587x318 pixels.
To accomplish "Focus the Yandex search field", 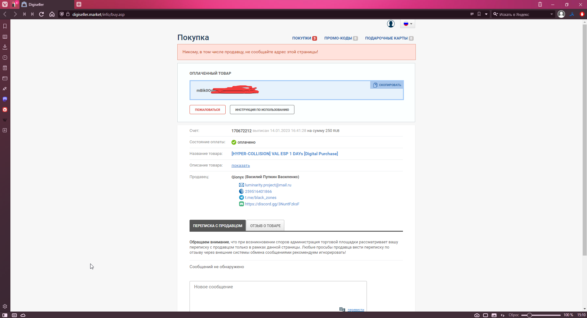I will point(523,14).
